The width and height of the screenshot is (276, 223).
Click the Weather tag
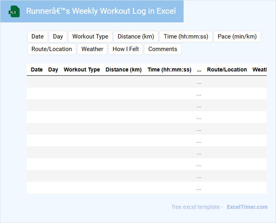(x=92, y=49)
